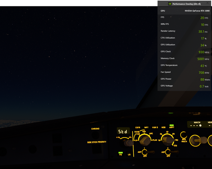Close the NVIDIA Performance Overlay panel
The height and width of the screenshot is (169, 212).
pyautogui.click(x=207, y=3)
